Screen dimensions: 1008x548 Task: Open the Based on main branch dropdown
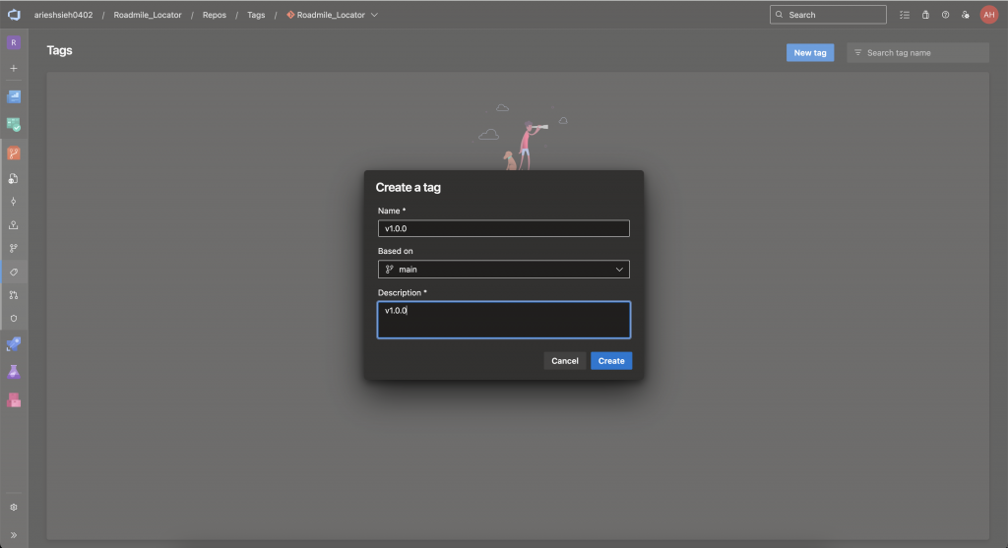(x=503, y=270)
